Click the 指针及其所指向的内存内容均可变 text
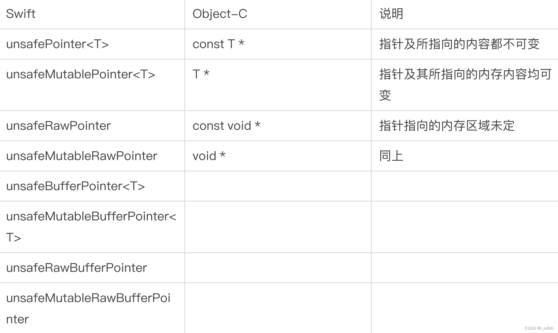558x333 pixels. 465,84
